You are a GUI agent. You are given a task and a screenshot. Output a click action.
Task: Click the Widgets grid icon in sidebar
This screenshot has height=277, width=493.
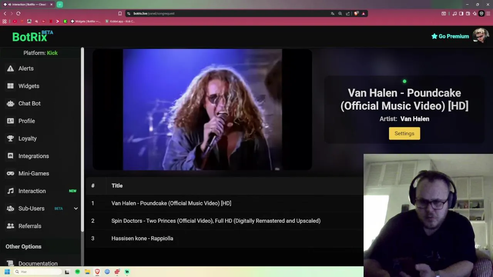(x=10, y=86)
